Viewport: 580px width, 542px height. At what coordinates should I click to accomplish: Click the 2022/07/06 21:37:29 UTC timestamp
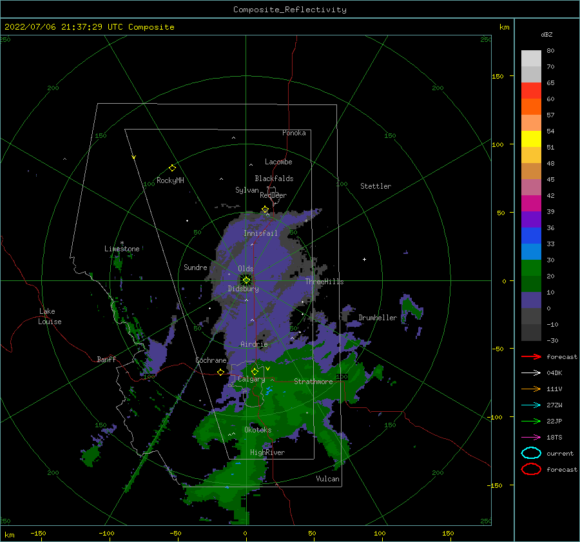(64, 26)
